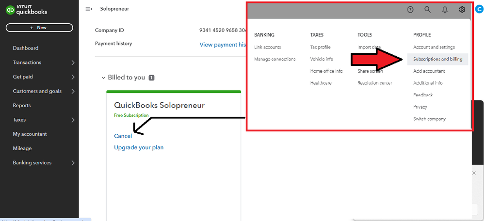Viewport: 484px width, 221px height.
Task: Go to Dashboard in sidebar
Action: point(26,48)
